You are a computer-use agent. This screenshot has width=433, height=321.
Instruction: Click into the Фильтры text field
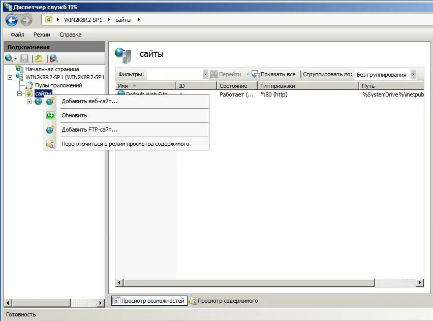(x=175, y=74)
